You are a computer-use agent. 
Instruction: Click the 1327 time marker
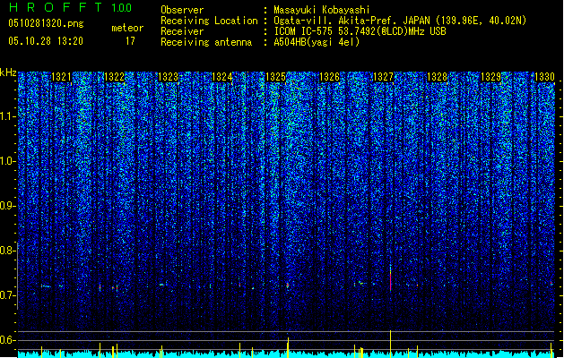point(383,77)
